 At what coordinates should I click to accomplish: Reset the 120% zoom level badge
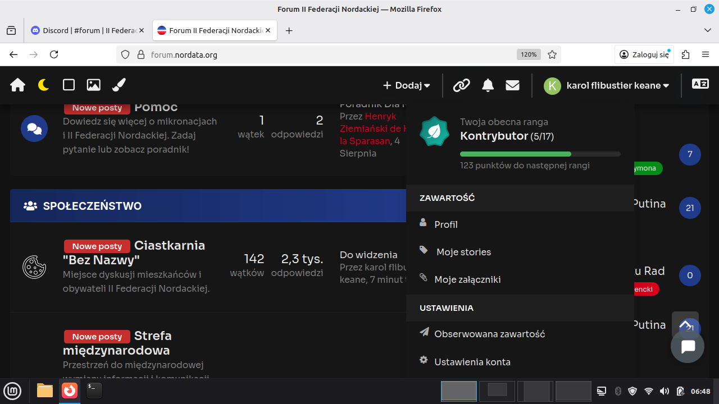529,54
